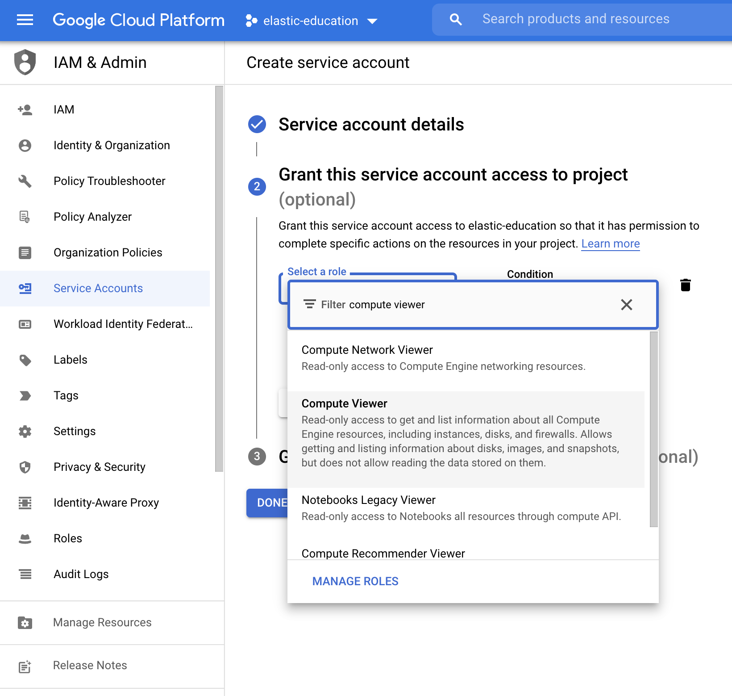Viewport: 732px width, 696px height.
Task: Open the Select a role dropdown
Action: pyautogui.click(x=317, y=272)
